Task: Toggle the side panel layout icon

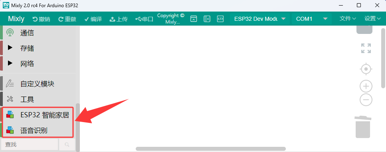Action: tap(207, 19)
